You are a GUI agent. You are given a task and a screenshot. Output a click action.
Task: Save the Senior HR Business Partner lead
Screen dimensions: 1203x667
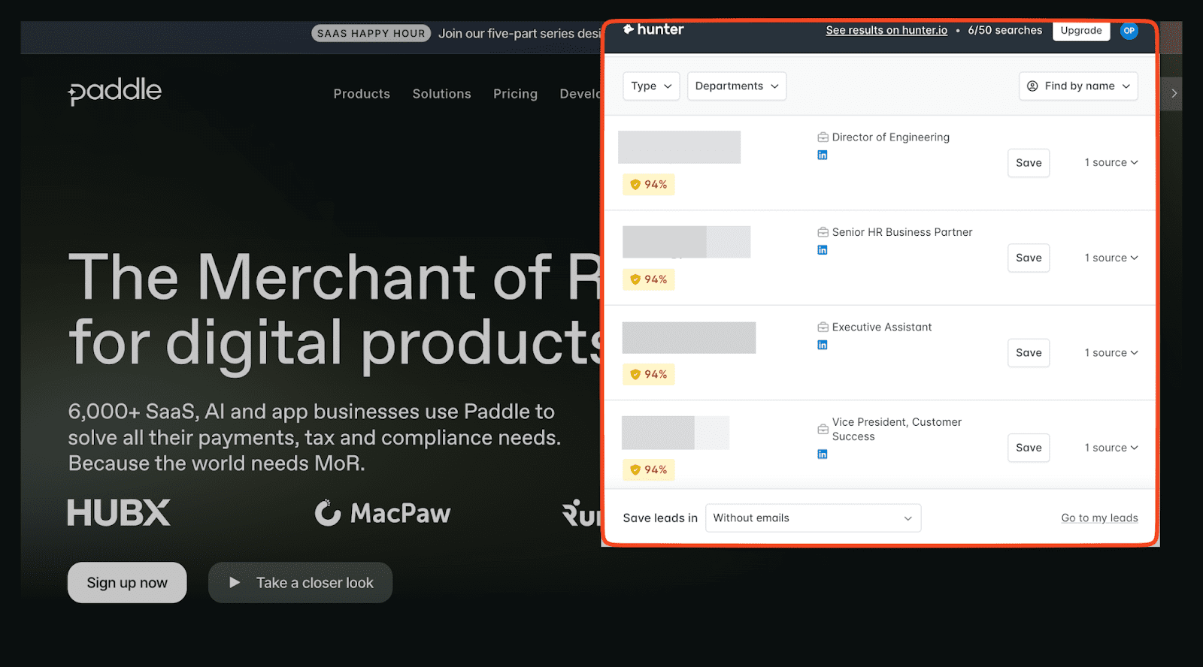[x=1028, y=258]
